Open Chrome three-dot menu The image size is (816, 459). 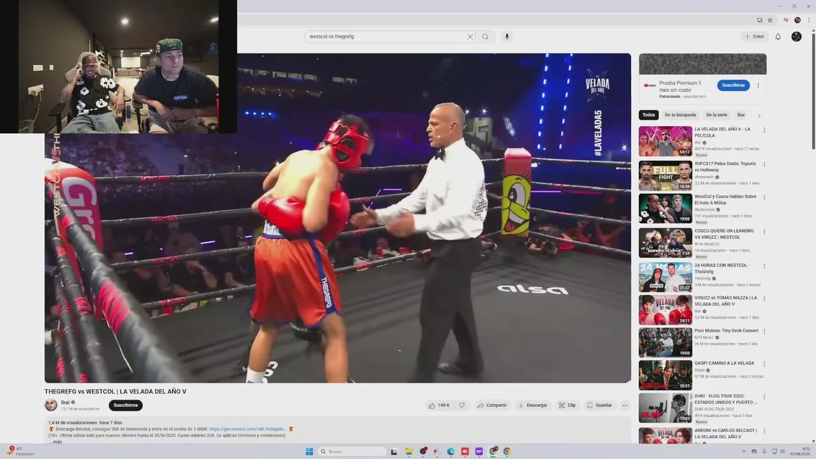click(808, 20)
